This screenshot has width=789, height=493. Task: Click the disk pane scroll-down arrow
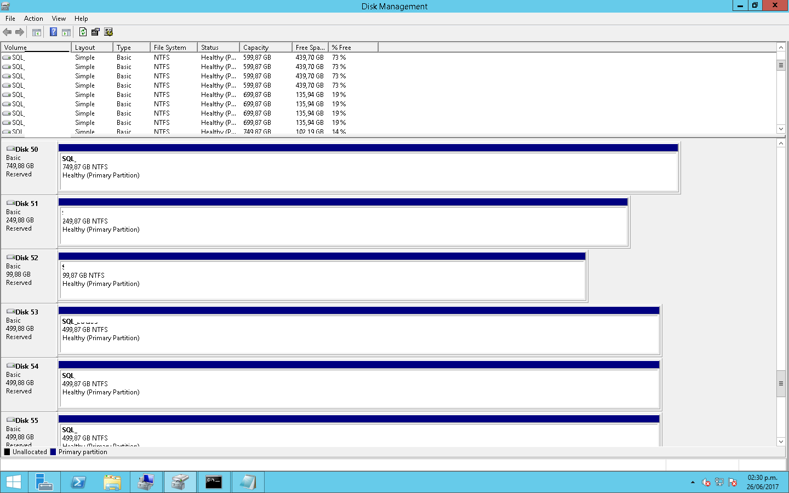coord(781,442)
